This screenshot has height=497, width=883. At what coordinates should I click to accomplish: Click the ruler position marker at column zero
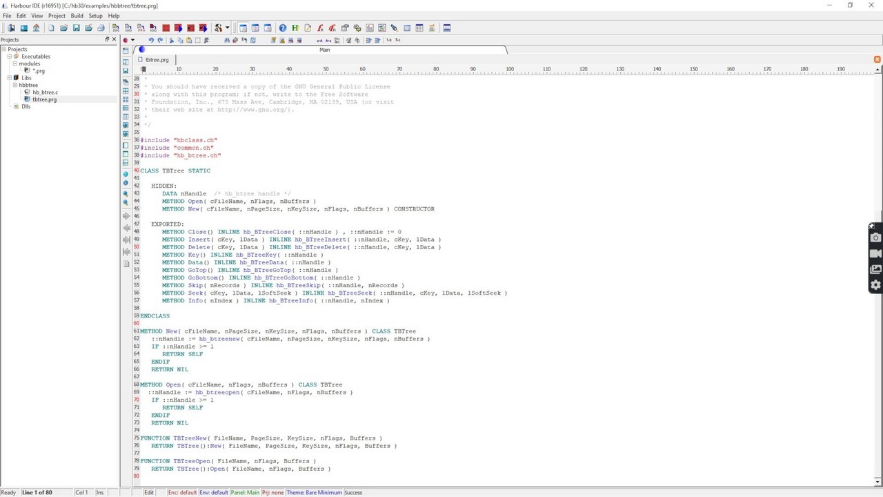(143, 70)
